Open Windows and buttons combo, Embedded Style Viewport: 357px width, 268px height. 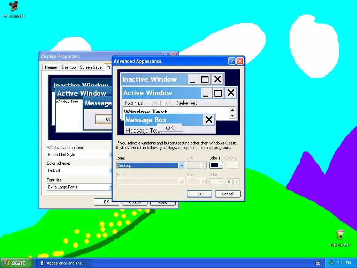pos(79,155)
